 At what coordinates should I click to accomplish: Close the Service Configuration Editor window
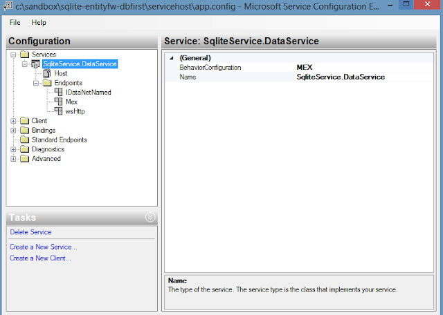tap(428, 4)
